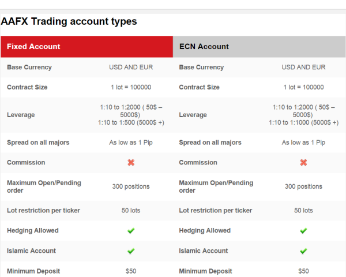The width and height of the screenshot is (346, 277).
Task: Click the red cross under Fixed Account Commission
Action: [131, 163]
